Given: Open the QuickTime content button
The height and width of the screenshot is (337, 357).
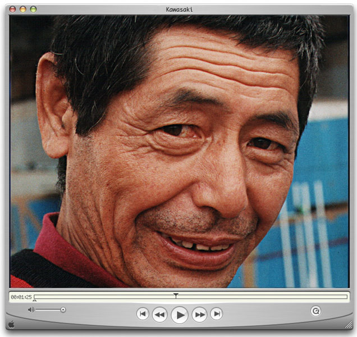Looking at the screenshot, I should [x=316, y=311].
